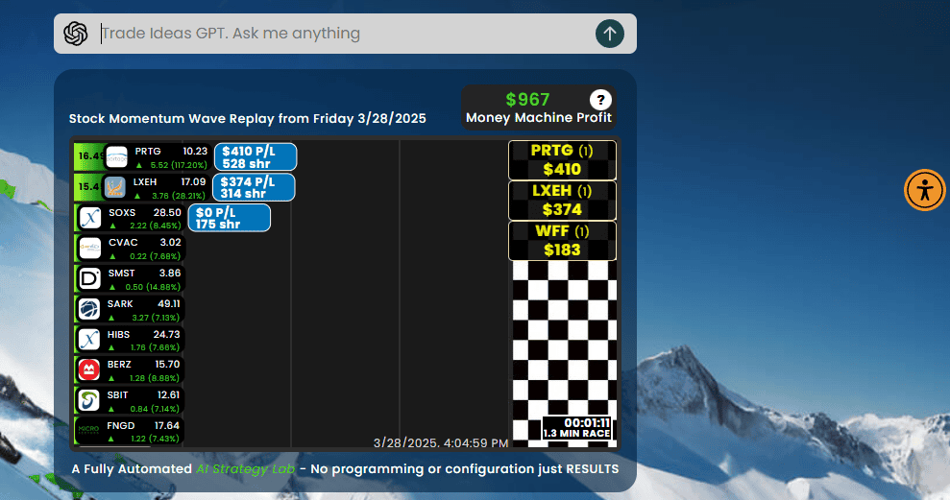Open the WFF (1) $183 finish card
The width and height of the screenshot is (950, 500).
562,241
